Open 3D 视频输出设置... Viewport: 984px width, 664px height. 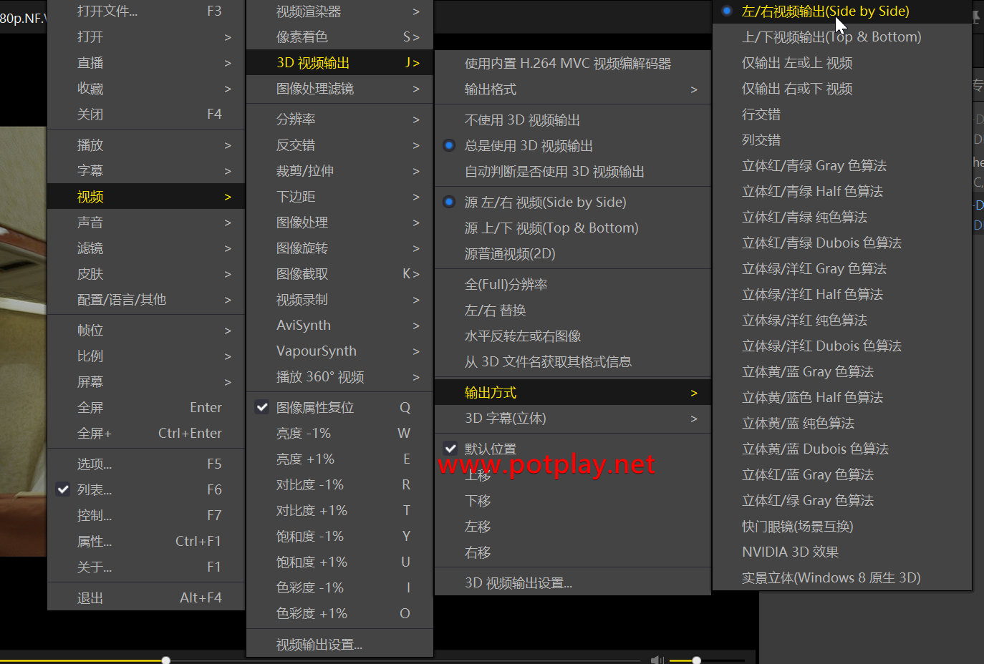[x=573, y=583]
